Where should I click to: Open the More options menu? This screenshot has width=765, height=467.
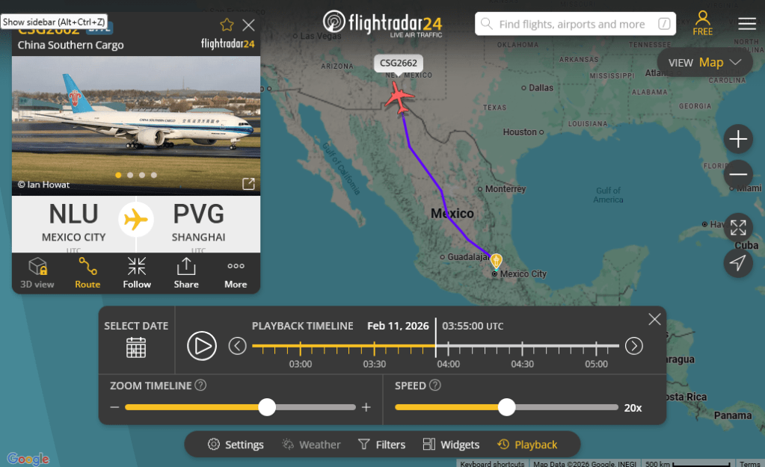tap(236, 273)
